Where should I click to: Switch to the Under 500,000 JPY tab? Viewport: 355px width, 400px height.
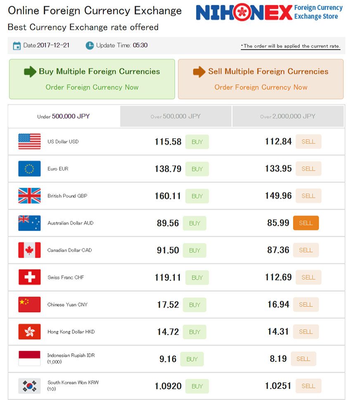pos(64,116)
